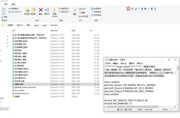The height and width of the screenshot is (118, 180).
Task: Open the Share (共享) ribbon tab
Action: click(5, 4)
